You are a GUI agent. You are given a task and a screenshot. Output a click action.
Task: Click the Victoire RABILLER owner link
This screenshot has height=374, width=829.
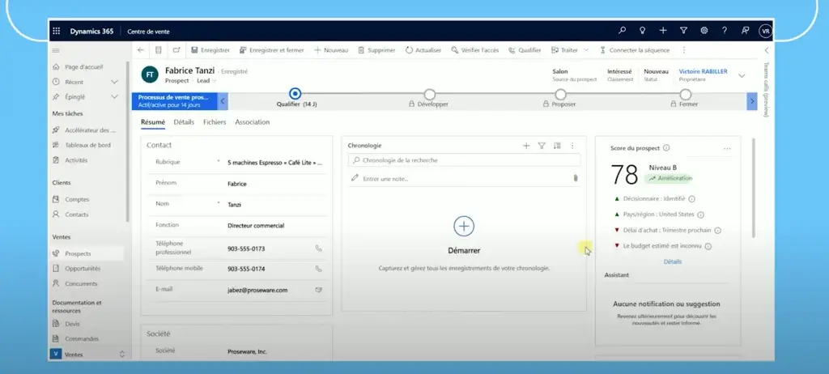click(704, 71)
